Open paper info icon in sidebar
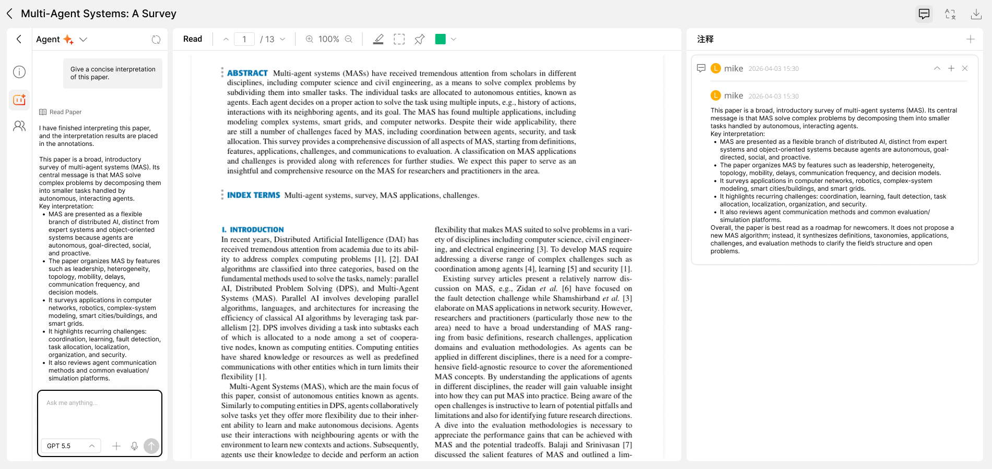Viewport: 992px width, 469px height. click(x=19, y=72)
